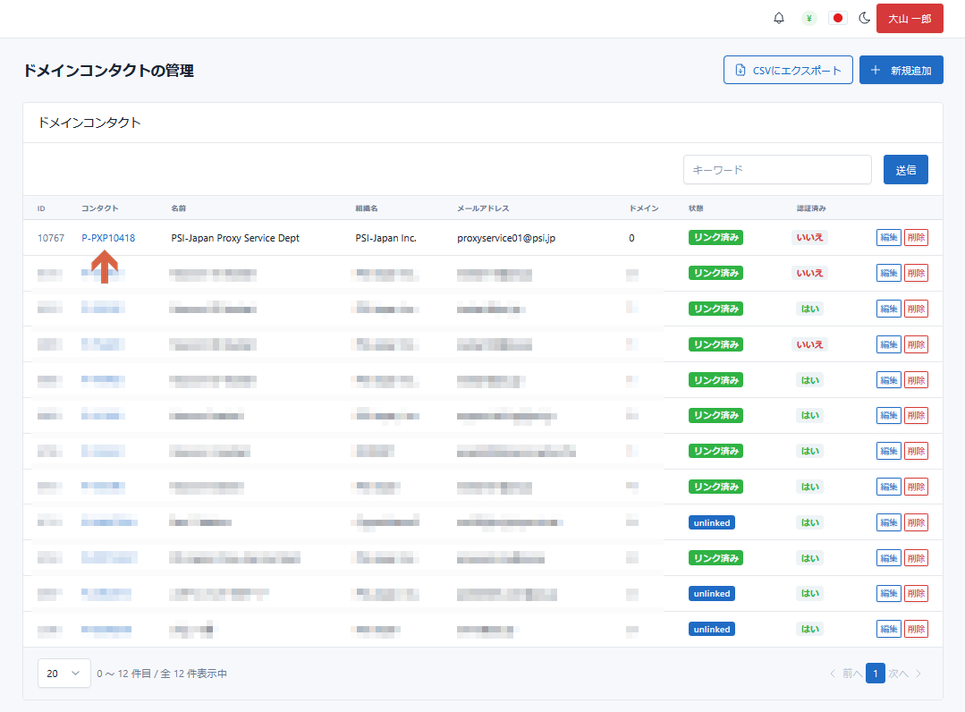Click the first unlinked status badge
The height and width of the screenshot is (712, 965).
[x=711, y=522]
